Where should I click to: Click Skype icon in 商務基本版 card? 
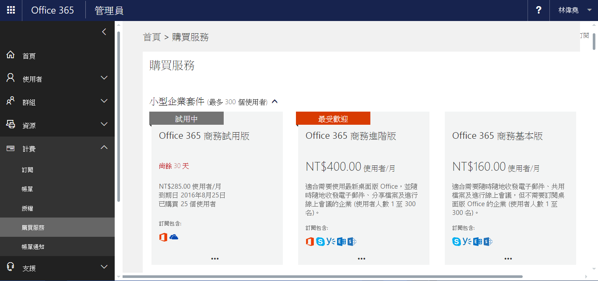(457, 242)
